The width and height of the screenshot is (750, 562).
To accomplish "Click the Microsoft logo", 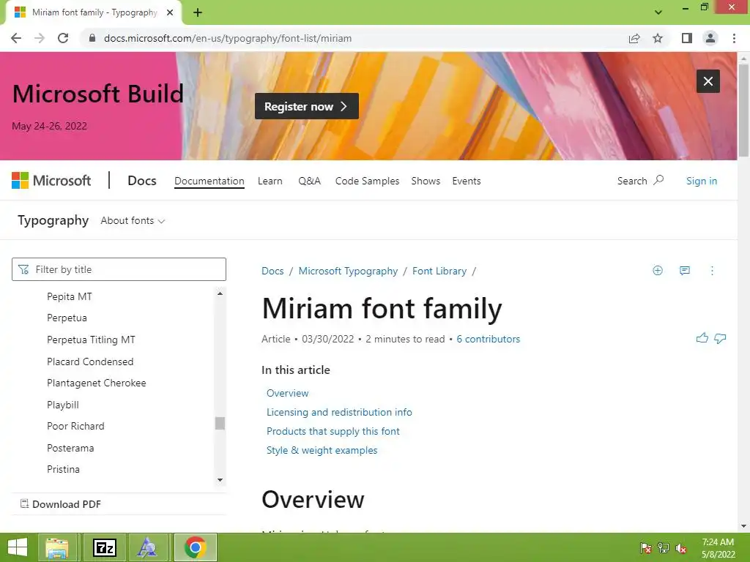I will tap(51, 181).
